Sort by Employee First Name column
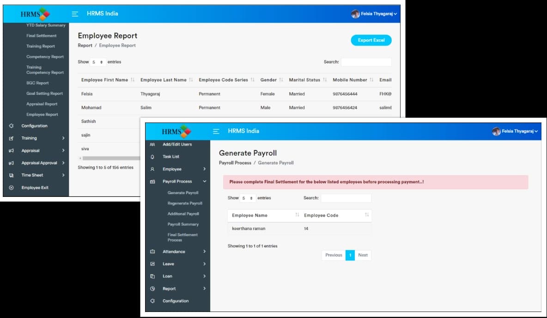 click(133, 80)
